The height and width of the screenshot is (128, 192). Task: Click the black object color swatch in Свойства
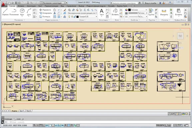click(129, 10)
